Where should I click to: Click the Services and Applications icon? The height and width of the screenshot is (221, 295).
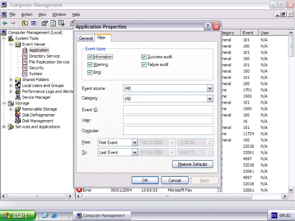[11, 127]
